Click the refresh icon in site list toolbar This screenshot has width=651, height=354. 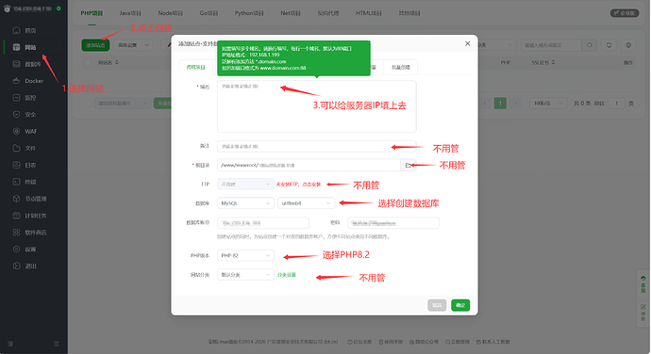click(x=609, y=45)
